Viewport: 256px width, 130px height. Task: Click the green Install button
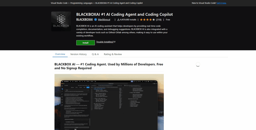[x=85, y=43]
